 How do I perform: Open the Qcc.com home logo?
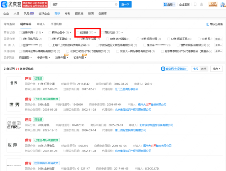(x=11, y=4)
